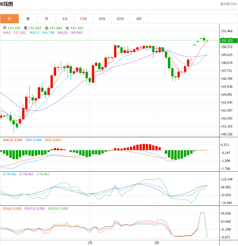
Task: Switch to the 5分 interval tab
Action: coord(65,19)
